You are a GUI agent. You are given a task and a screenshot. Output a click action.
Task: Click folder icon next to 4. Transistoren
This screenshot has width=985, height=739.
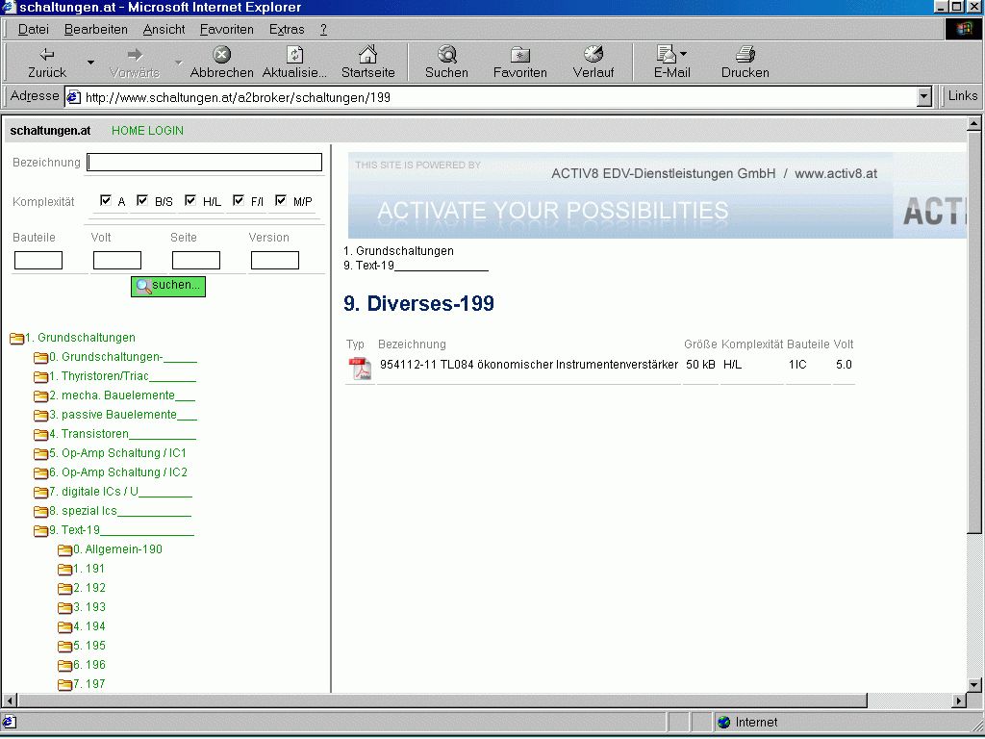pyautogui.click(x=40, y=435)
